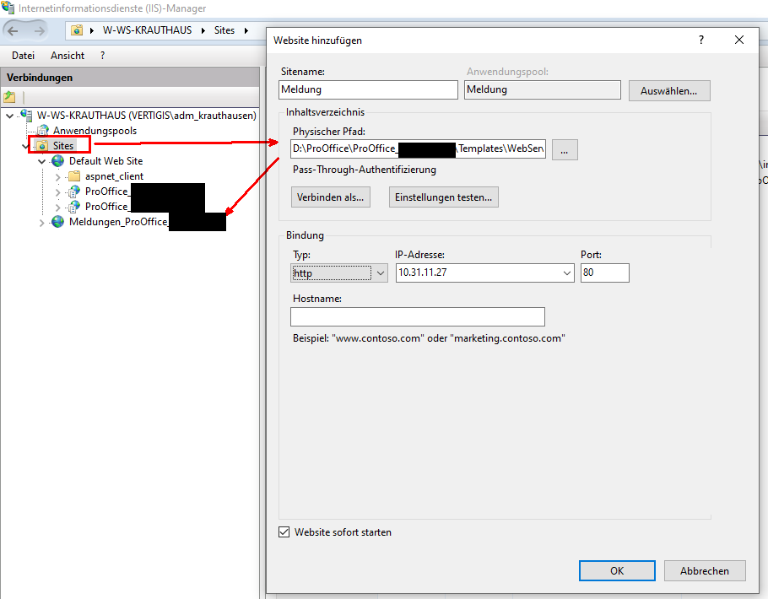
Task: Click the server icon for W-WS-KRAUTHAUS
Action: [x=26, y=115]
